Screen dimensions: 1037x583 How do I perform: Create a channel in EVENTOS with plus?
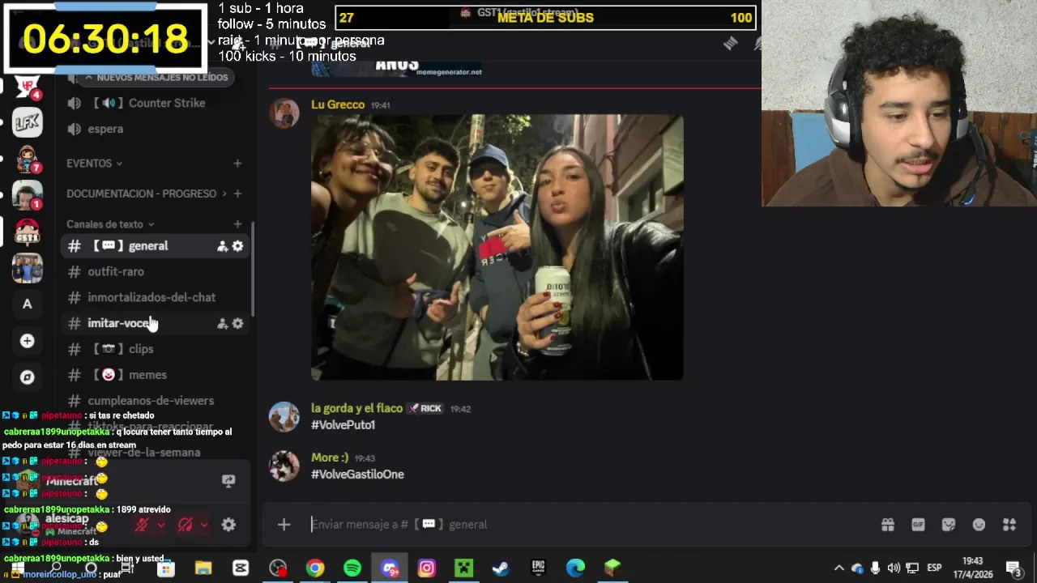pos(237,164)
